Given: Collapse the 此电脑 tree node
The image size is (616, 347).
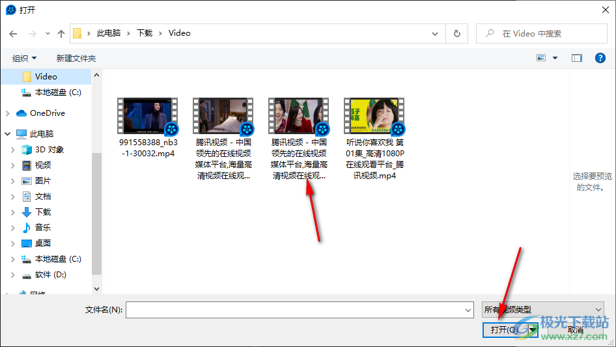Looking at the screenshot, I should (7, 134).
